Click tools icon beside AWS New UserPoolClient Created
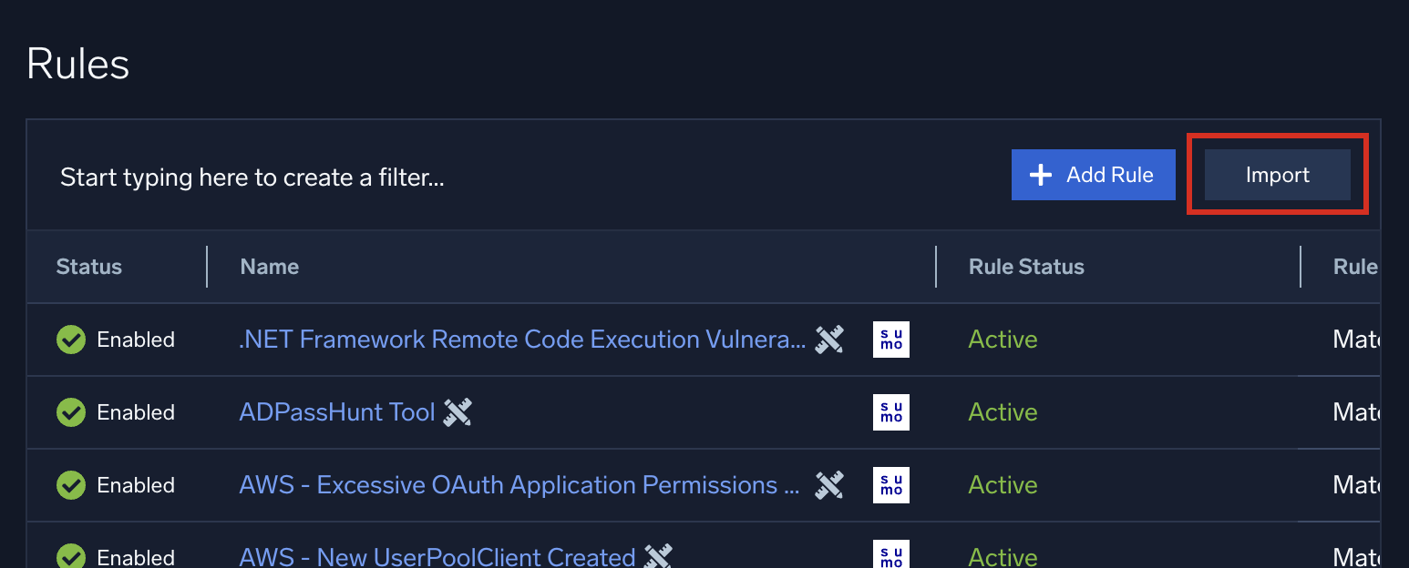Screen dimensions: 1409x568 pyautogui.click(x=658, y=555)
